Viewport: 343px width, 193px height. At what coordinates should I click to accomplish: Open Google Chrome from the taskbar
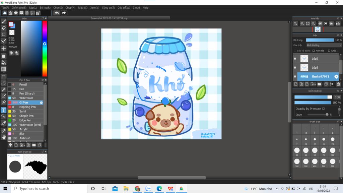pyautogui.click(x=137, y=189)
